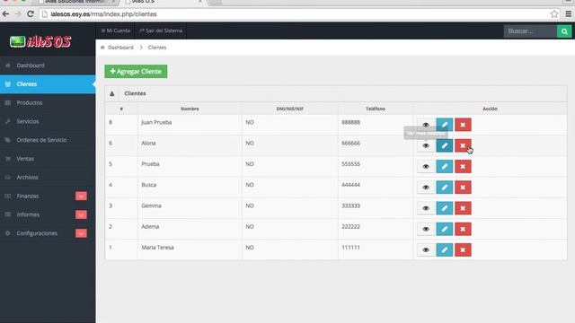Open Servicios in the sidebar

(48, 122)
